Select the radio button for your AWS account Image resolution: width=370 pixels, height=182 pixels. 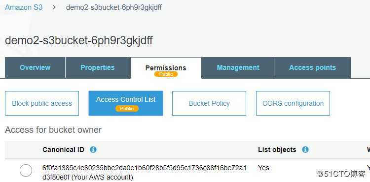26,171
